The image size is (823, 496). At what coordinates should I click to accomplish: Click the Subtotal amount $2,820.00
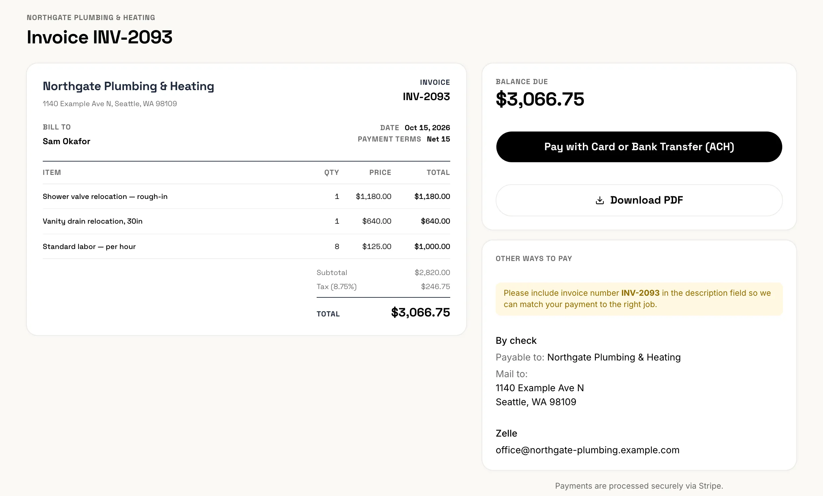(x=432, y=272)
